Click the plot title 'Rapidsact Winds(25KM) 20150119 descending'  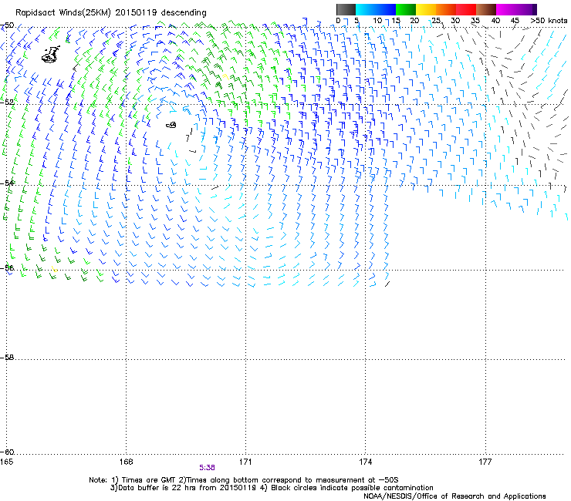point(110,13)
